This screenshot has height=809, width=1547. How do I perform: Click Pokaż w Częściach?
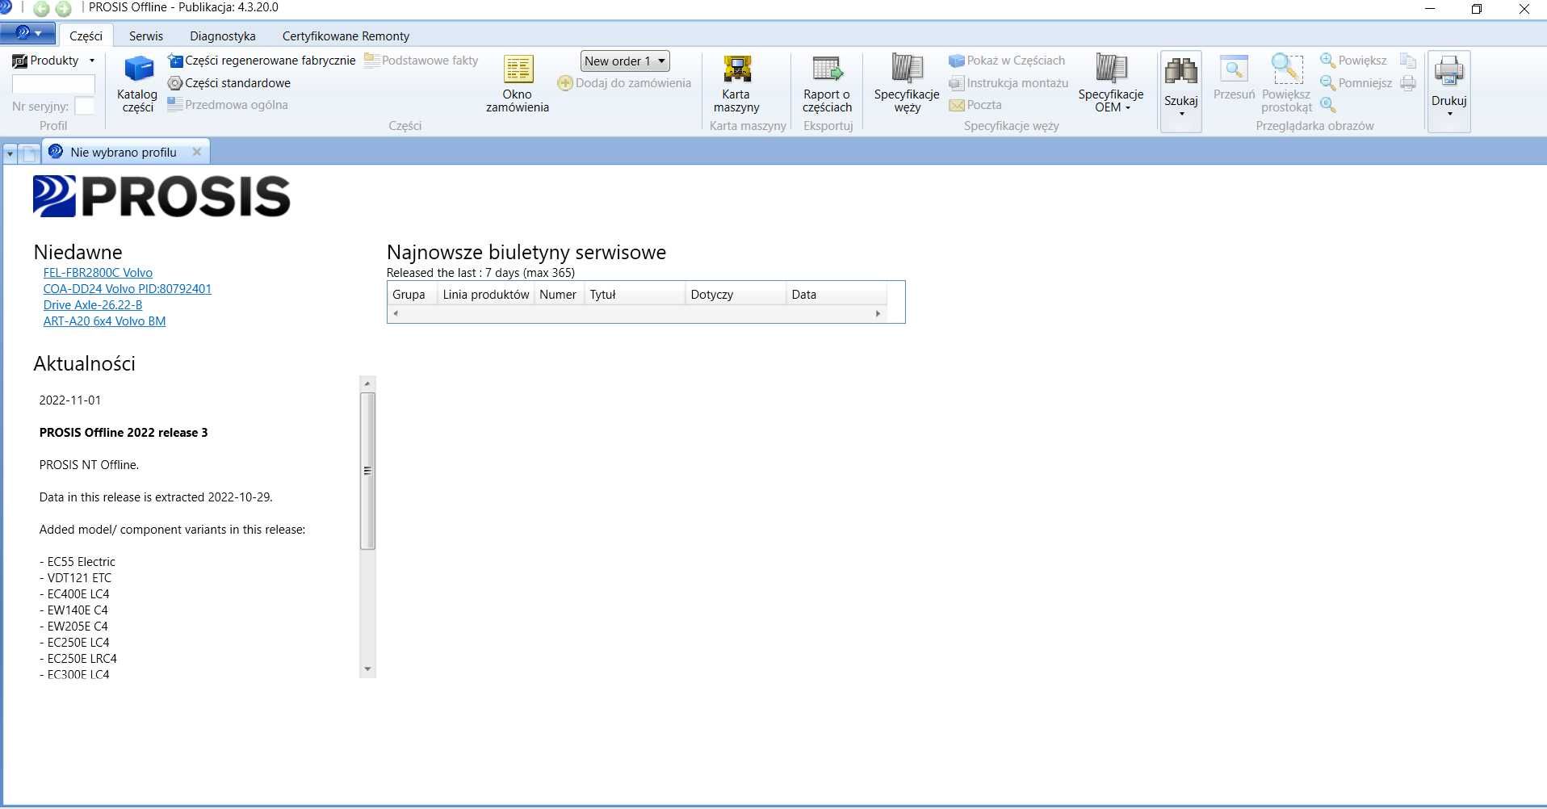(x=1007, y=61)
